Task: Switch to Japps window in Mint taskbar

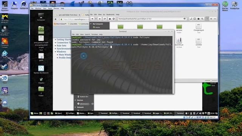Action: pos(158,113)
